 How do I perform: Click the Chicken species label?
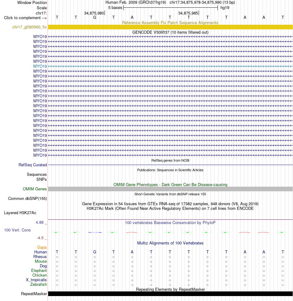[39, 275]
